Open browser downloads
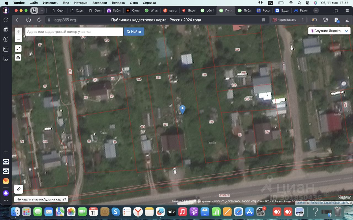 point(347,20)
